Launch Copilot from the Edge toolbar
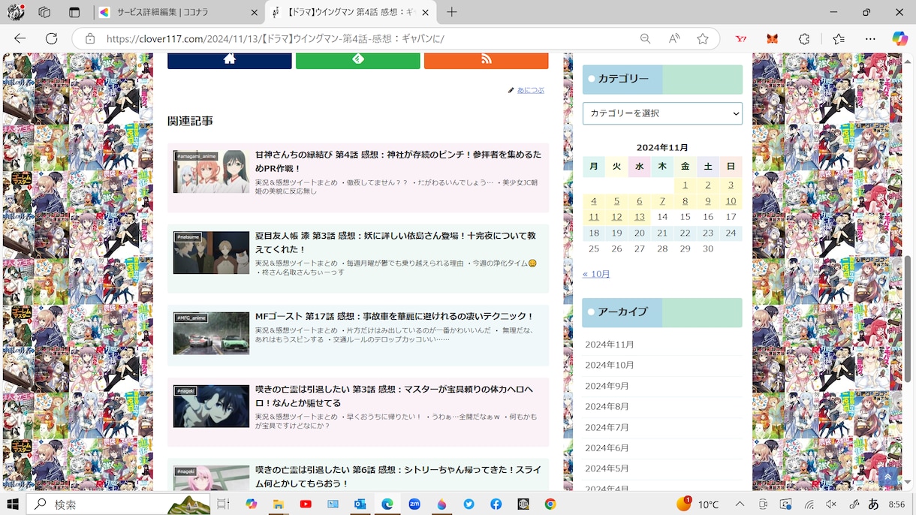 coord(899,38)
